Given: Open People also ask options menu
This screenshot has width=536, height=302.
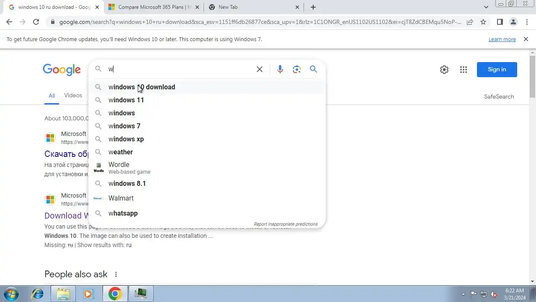Looking at the screenshot, I should [x=116, y=274].
